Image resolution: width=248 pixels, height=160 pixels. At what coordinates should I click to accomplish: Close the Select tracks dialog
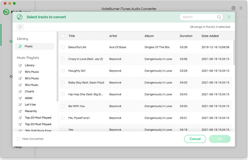point(229,17)
